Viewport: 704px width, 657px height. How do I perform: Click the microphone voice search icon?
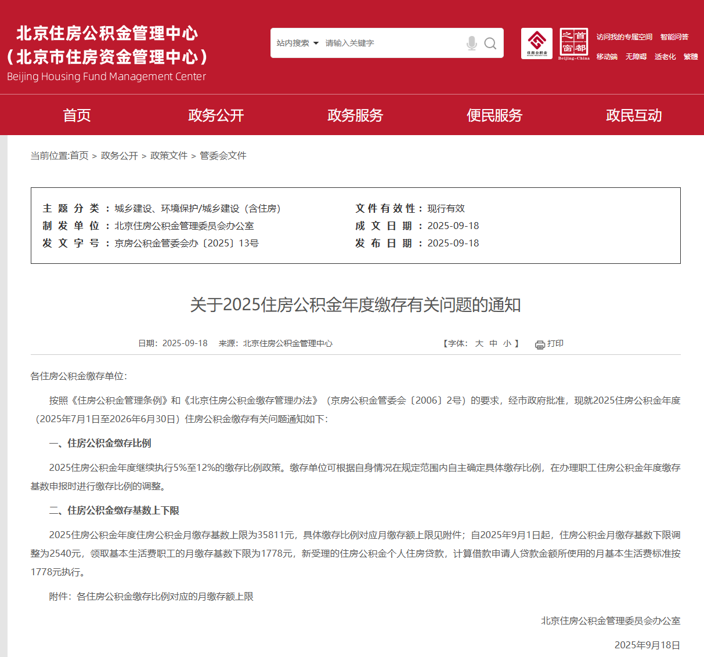[x=471, y=43]
